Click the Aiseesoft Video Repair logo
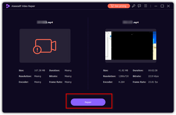176x115 pixels. pyautogui.click(x=8, y=6)
